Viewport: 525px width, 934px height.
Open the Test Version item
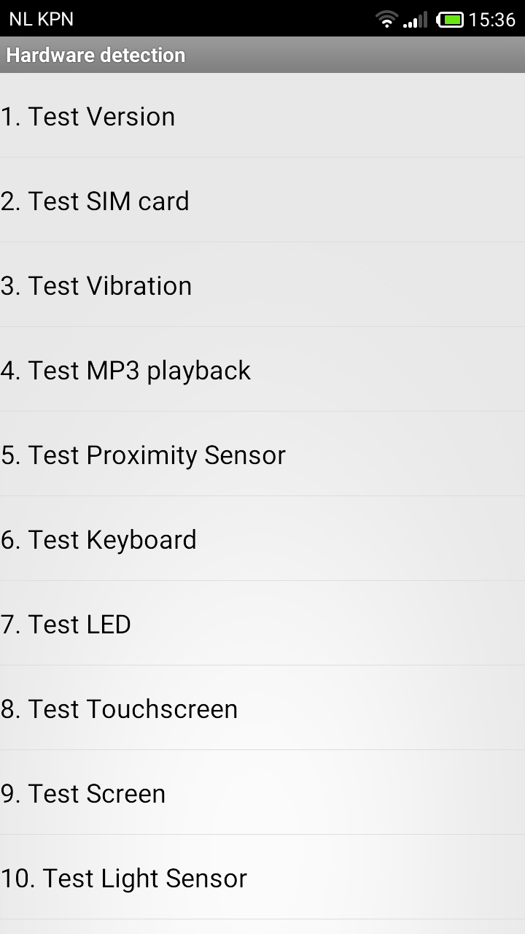[262, 115]
